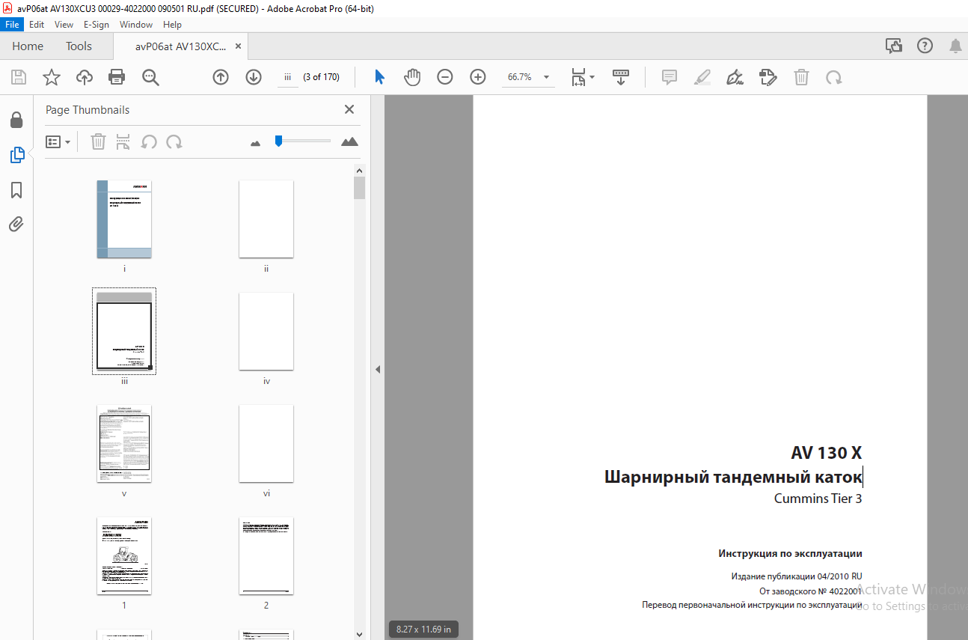This screenshot has height=640, width=968.
Task: Open the Page Thumbnails sidebar icon
Action: point(16,155)
